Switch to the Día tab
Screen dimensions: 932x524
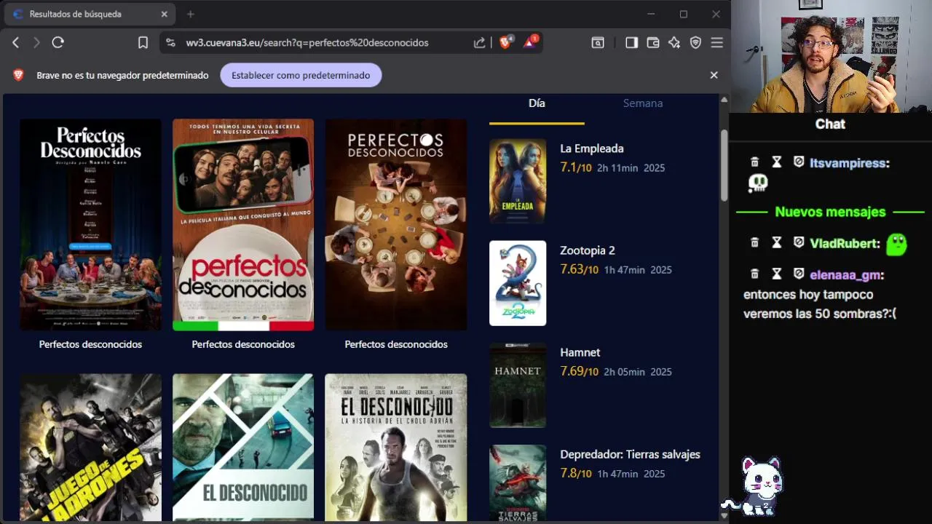pyautogui.click(x=537, y=103)
